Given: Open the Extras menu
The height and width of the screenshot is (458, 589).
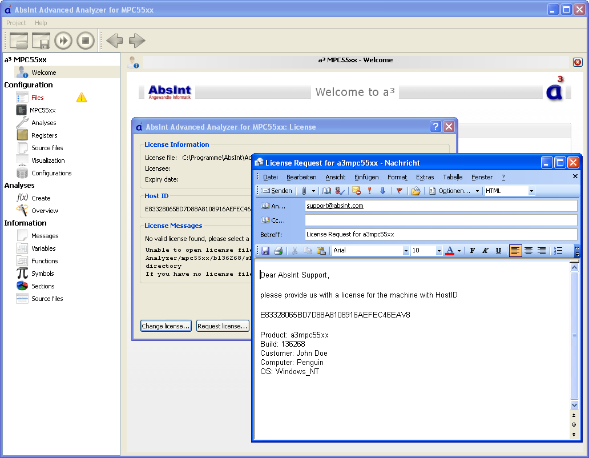Looking at the screenshot, I should 425,178.
